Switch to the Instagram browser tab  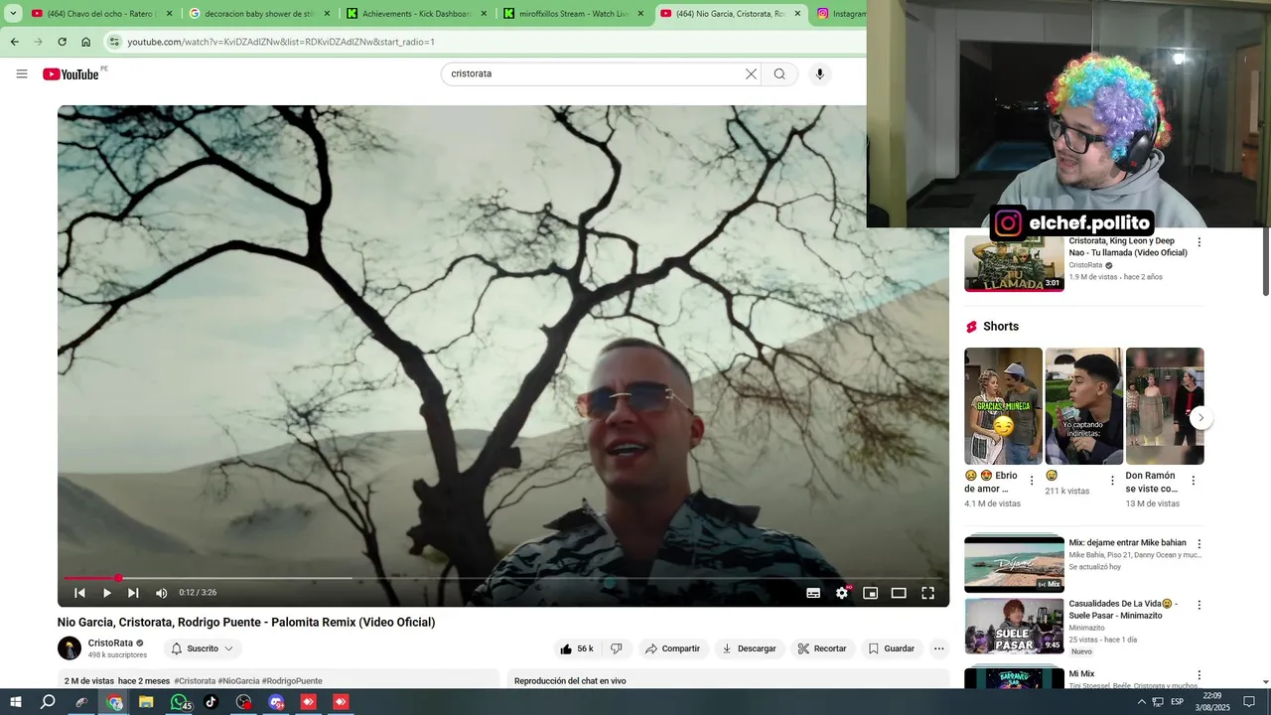[839, 14]
